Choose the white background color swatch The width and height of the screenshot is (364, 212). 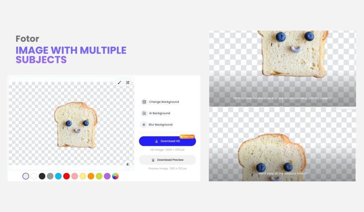pyautogui.click(x=34, y=176)
